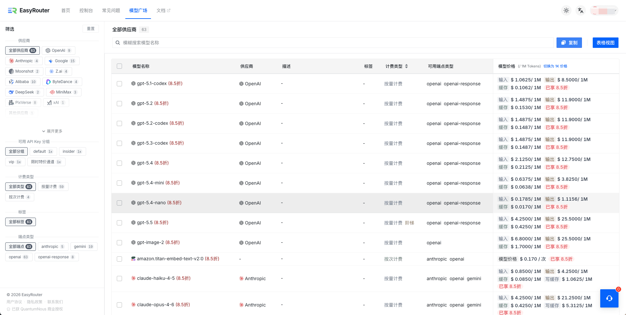Image resolution: width=626 pixels, height=315 pixels.
Task: Select 限时特价通道 group chip
Action: click(46, 162)
